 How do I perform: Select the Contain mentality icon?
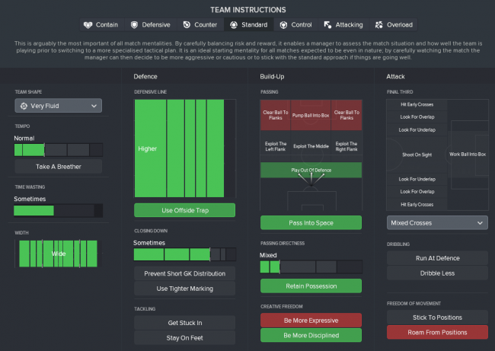[x=88, y=25]
